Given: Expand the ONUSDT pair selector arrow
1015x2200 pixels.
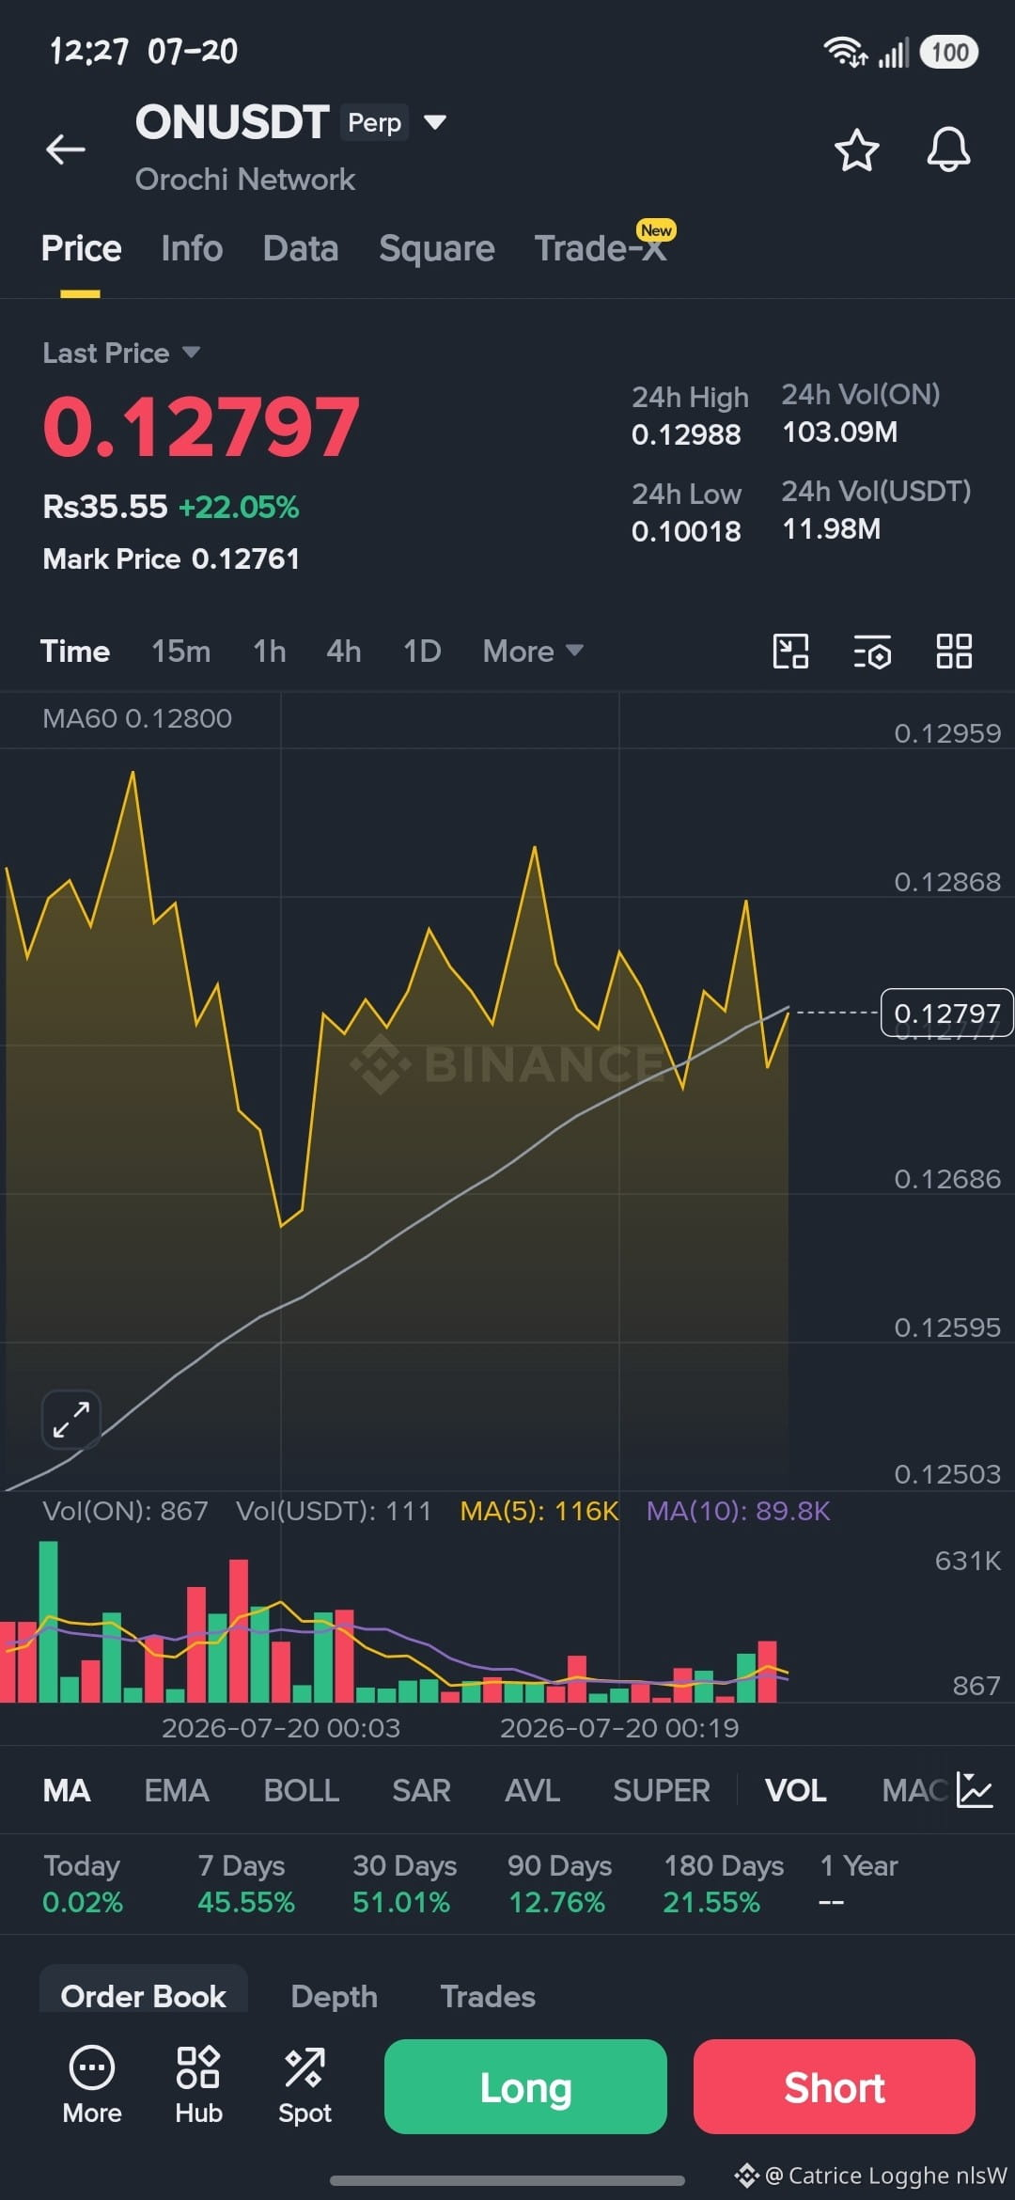Looking at the screenshot, I should click(434, 122).
